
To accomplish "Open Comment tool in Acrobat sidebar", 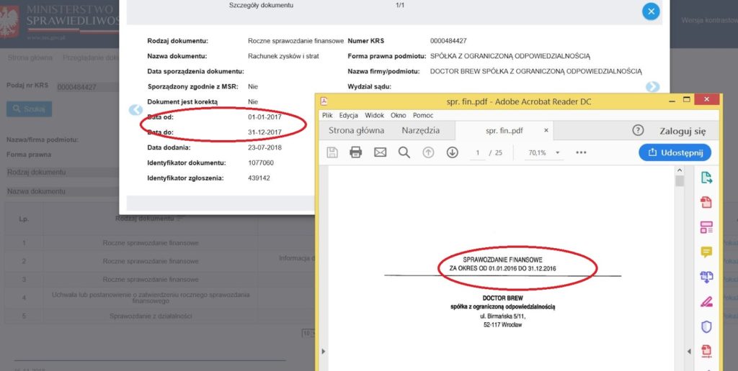I will pos(706,252).
